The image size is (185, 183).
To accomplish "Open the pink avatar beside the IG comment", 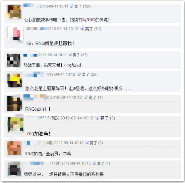I will 15,34.
